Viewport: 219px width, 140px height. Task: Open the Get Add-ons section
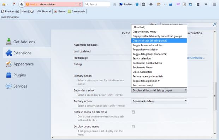coord(27,42)
